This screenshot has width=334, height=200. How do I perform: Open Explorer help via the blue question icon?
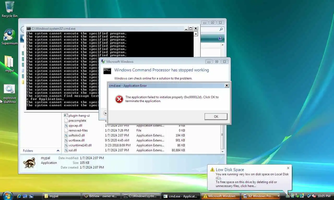[x=220, y=38]
